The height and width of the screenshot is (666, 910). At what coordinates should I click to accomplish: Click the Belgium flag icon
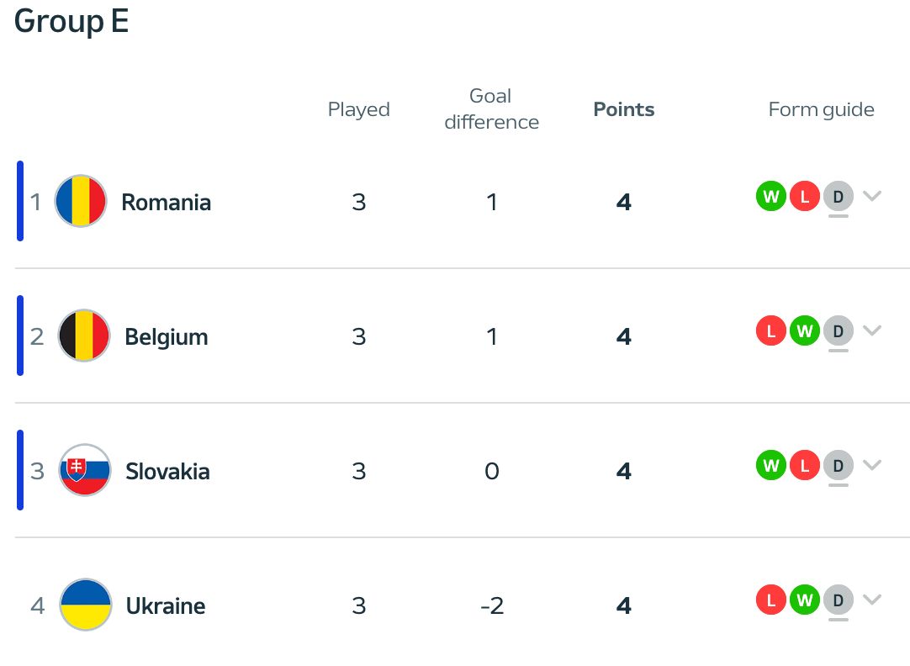(x=84, y=336)
